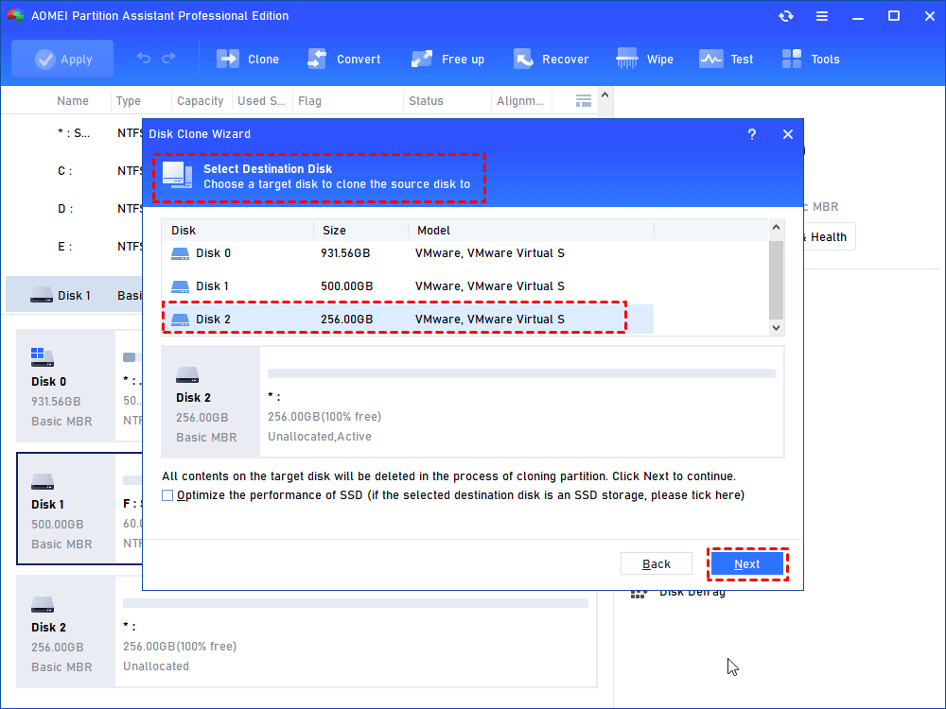Image resolution: width=946 pixels, height=709 pixels.
Task: Click the Next button
Action: coord(747,563)
